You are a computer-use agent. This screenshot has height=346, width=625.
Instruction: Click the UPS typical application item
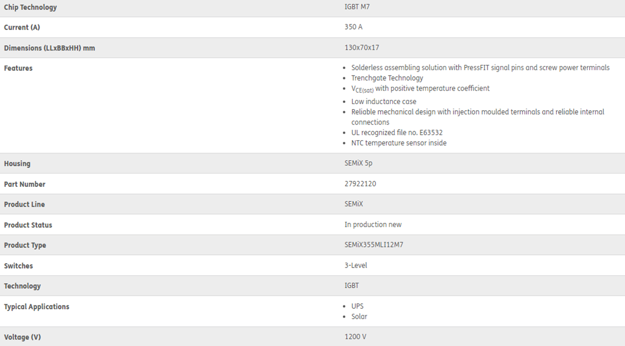click(357, 306)
